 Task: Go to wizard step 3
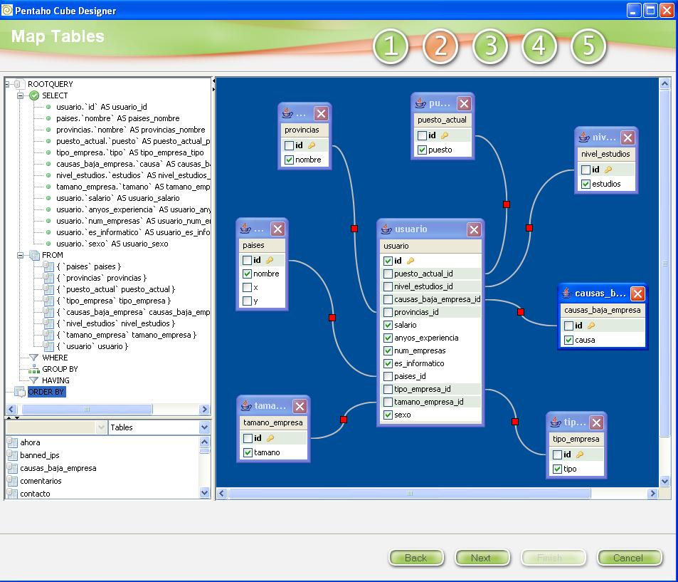[x=490, y=46]
